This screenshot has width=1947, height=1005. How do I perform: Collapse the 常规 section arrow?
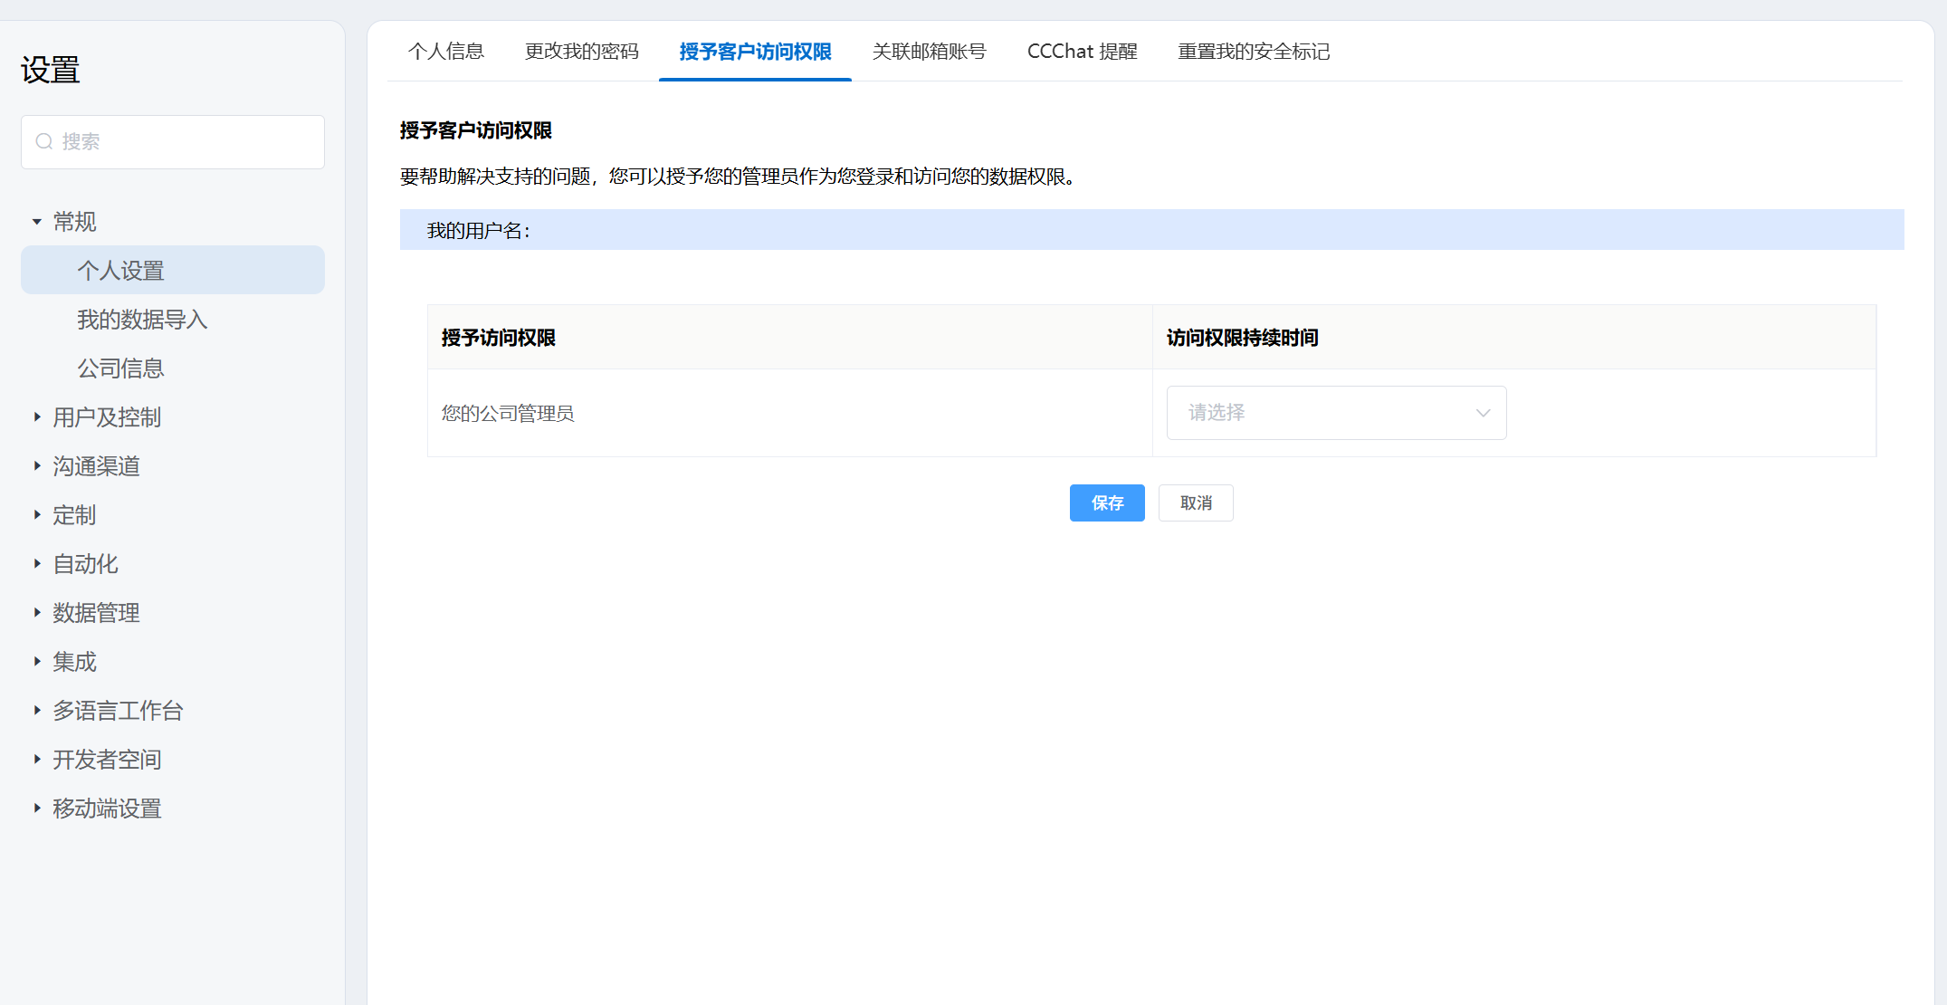[37, 222]
